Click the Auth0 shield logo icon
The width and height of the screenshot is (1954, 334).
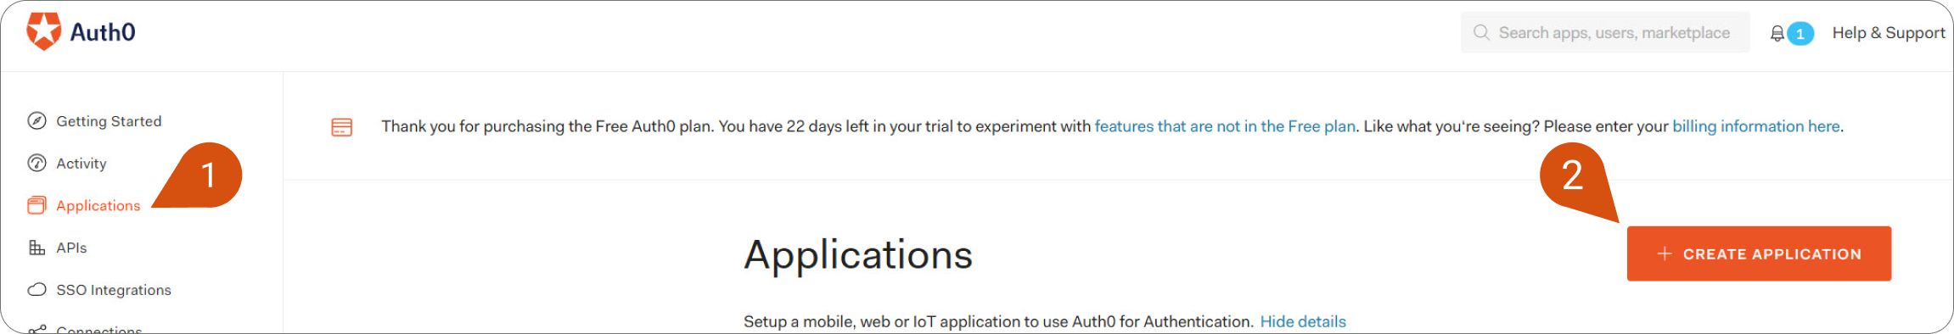tap(43, 31)
